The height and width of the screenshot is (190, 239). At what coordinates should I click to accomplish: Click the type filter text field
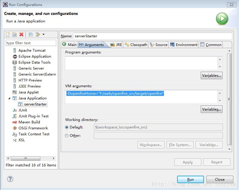coord(31,43)
